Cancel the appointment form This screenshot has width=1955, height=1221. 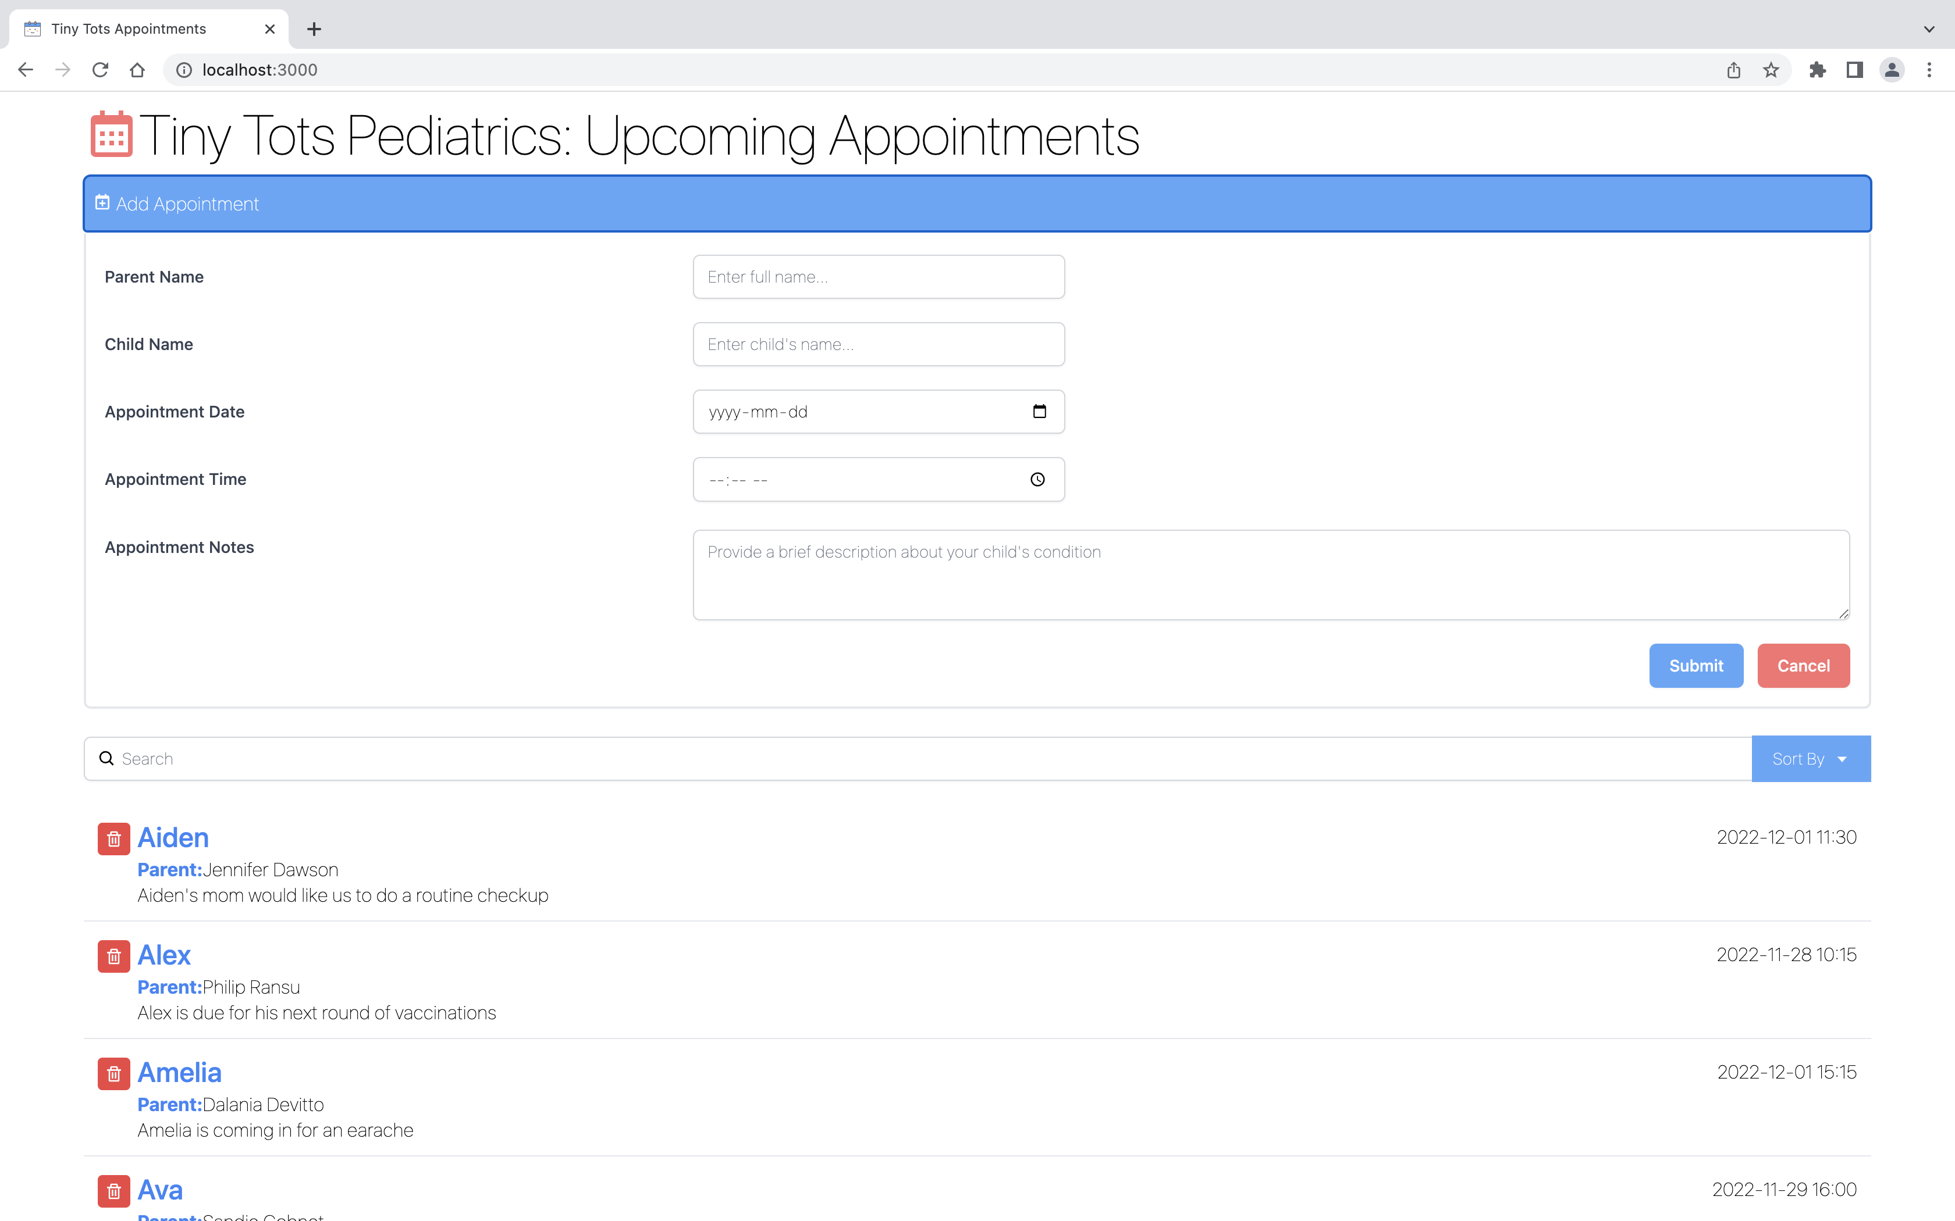[x=1803, y=666]
